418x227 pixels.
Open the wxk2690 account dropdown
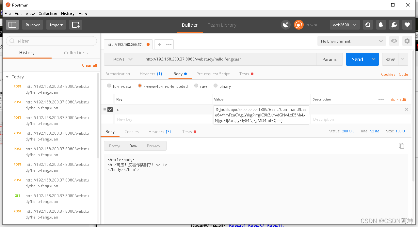(345, 25)
